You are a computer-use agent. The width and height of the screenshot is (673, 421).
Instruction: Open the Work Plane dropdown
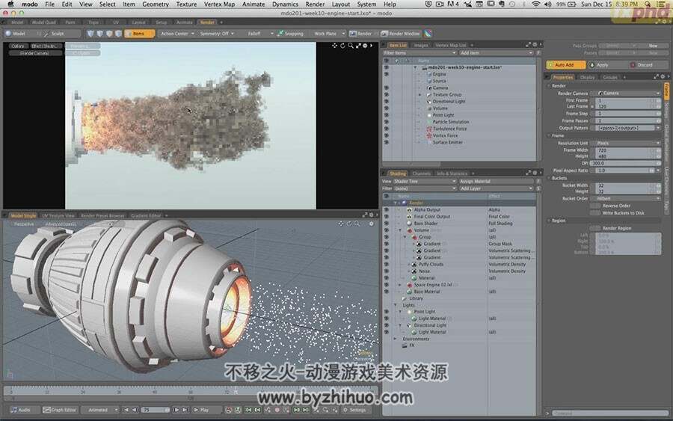click(328, 34)
